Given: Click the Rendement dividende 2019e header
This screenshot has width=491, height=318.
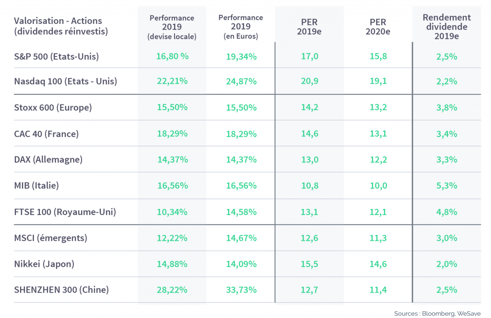Looking at the screenshot, I should pyautogui.click(x=447, y=27).
